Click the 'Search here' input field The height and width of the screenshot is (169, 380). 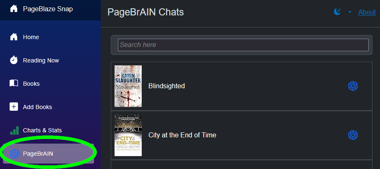click(x=243, y=45)
